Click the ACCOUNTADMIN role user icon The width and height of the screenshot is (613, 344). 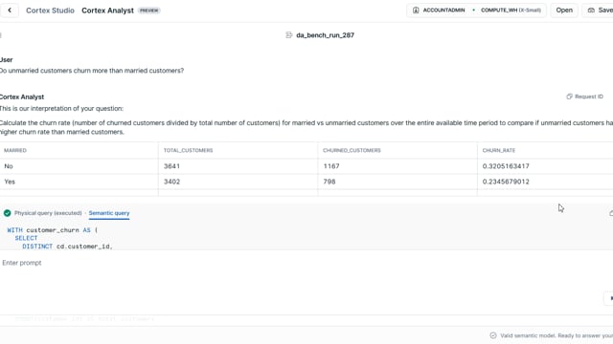(x=416, y=11)
